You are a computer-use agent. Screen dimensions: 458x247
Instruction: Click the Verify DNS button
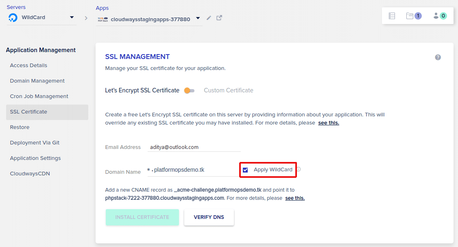click(x=209, y=217)
